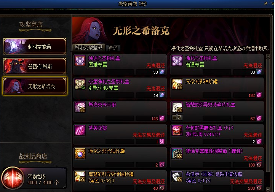Select the 希洛克卡片册 icon

pyautogui.click(x=80, y=107)
